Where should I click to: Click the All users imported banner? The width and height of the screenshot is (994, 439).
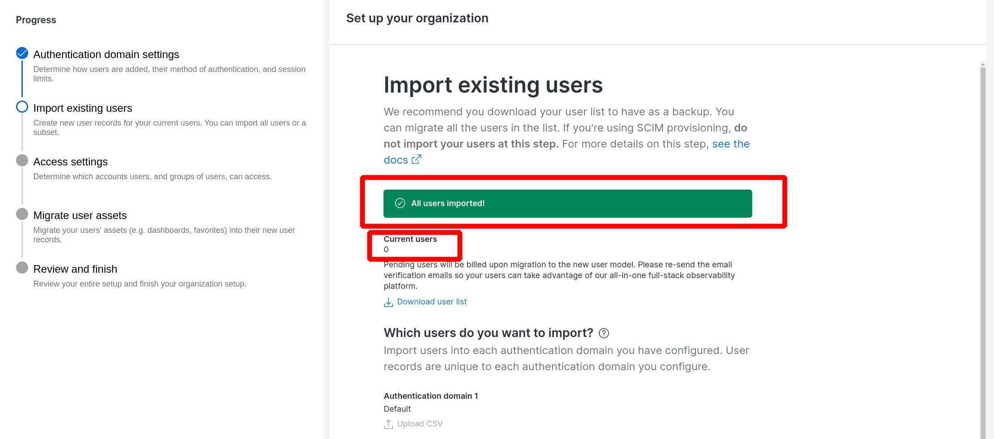[568, 203]
